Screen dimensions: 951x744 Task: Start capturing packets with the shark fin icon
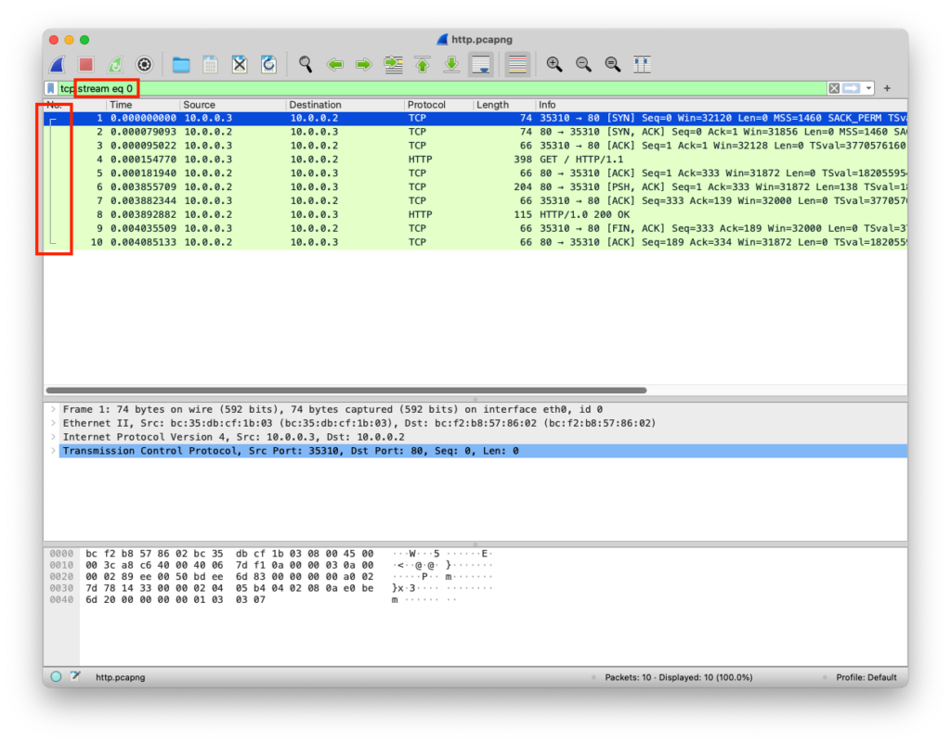(x=58, y=65)
